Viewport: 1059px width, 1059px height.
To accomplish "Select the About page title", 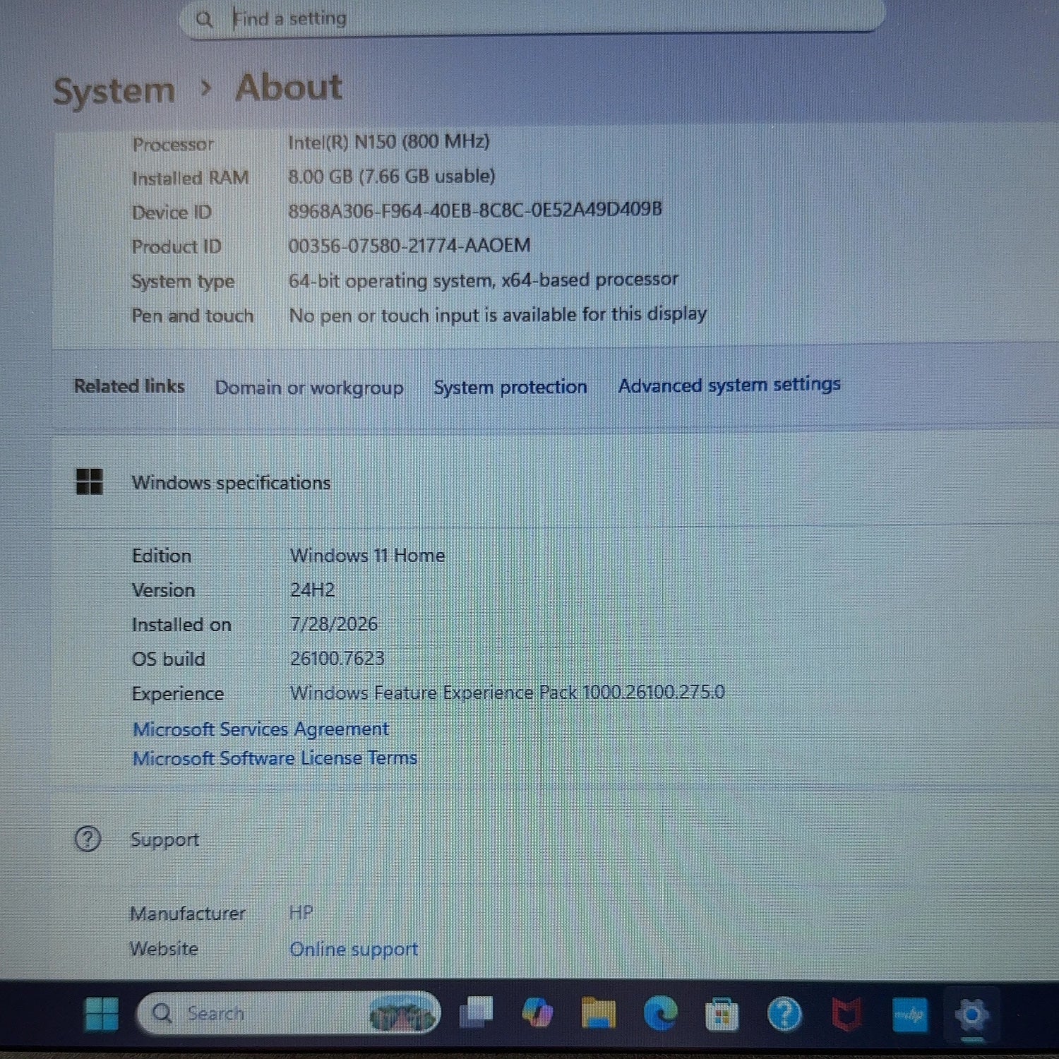I will click(x=289, y=88).
